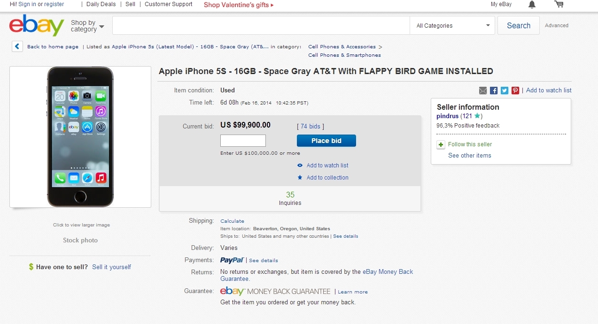Click the bid amount input field

243,141
